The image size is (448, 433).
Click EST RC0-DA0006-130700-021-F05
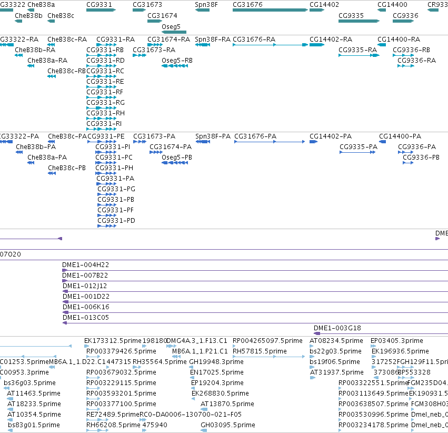click(x=190, y=415)
